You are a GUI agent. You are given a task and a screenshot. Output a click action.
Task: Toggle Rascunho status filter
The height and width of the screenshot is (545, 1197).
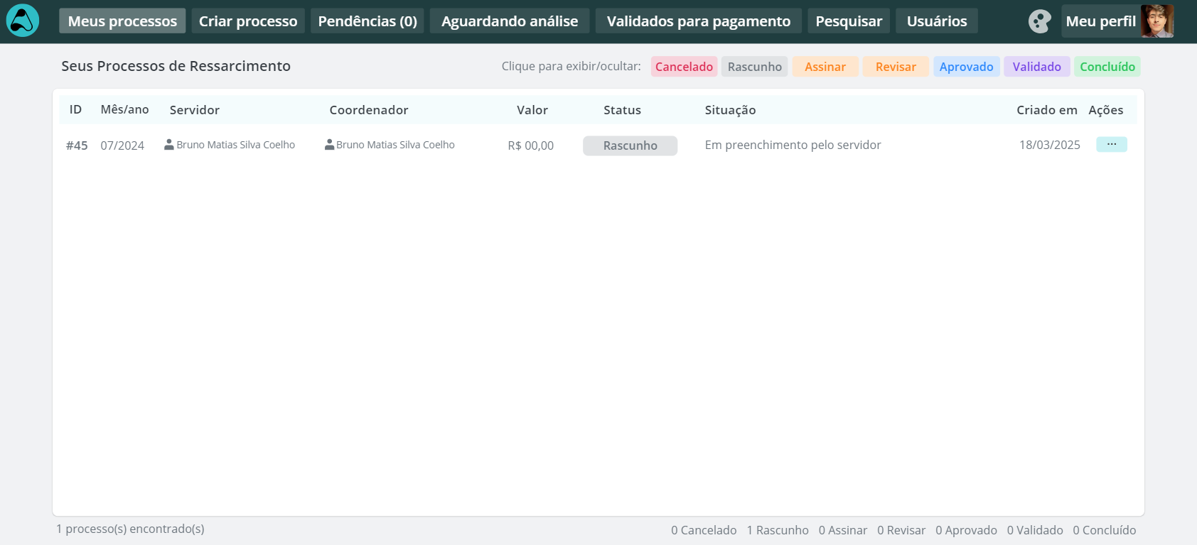(x=755, y=67)
